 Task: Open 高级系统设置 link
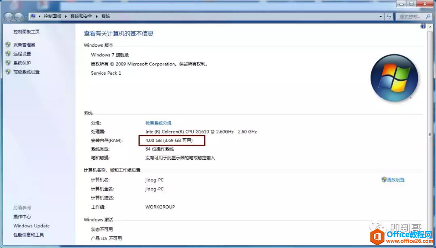(26, 72)
